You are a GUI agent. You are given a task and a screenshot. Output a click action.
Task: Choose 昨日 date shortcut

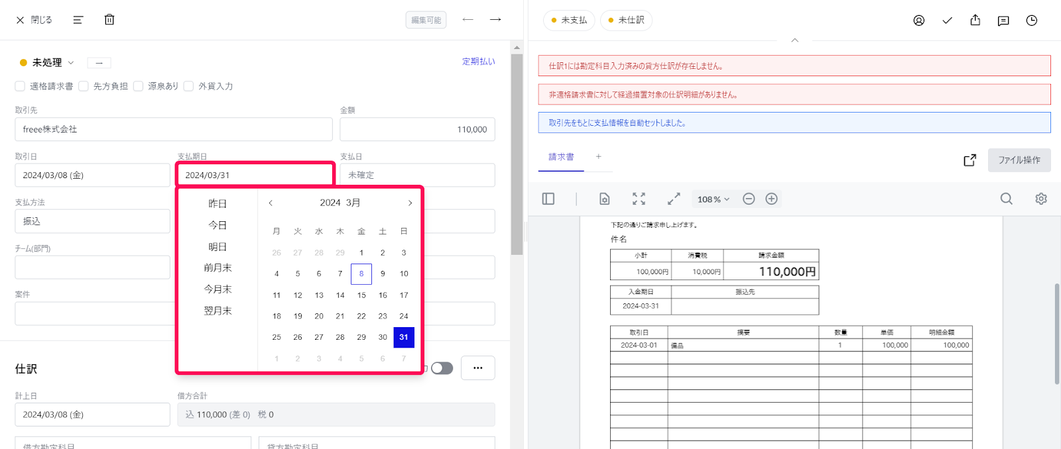click(218, 203)
